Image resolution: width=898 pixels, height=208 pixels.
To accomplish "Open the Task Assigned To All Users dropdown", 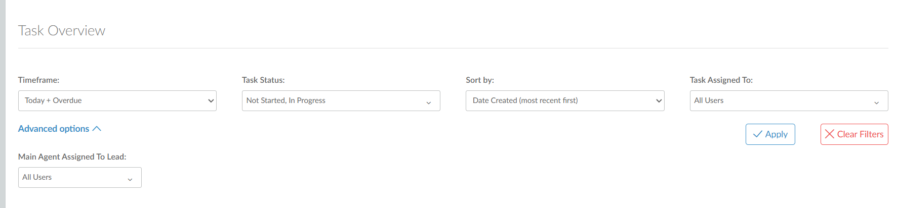I will point(789,100).
